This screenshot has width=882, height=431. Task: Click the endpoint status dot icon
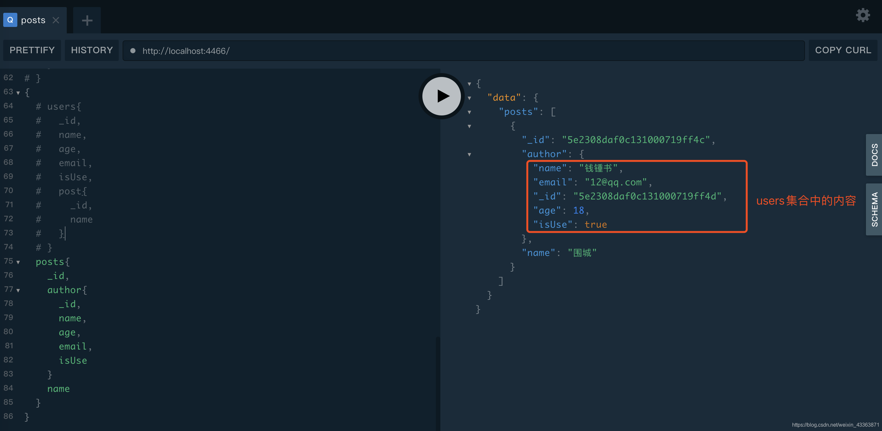point(133,51)
